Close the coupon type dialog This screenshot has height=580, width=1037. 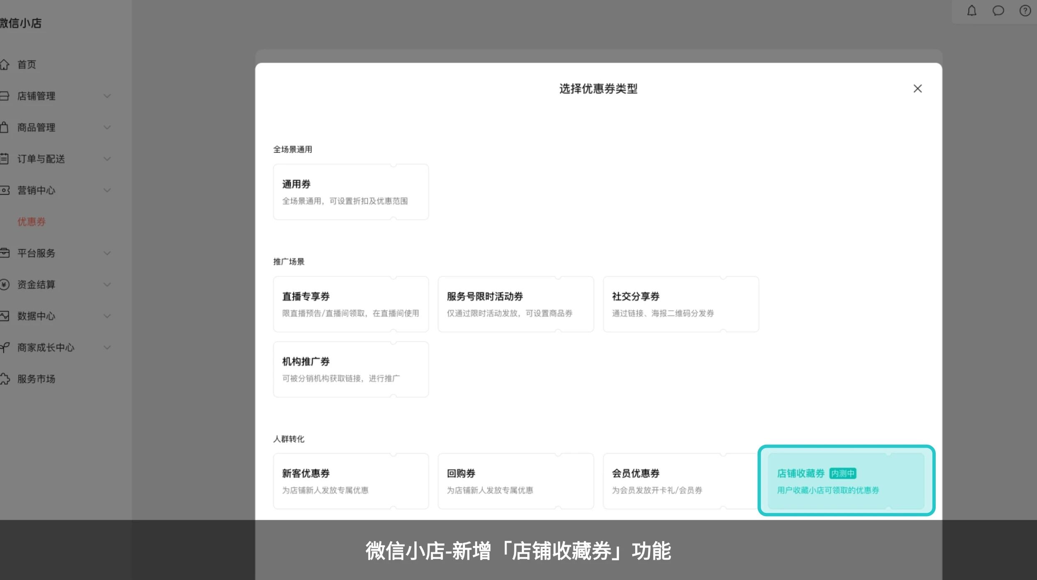pyautogui.click(x=917, y=89)
